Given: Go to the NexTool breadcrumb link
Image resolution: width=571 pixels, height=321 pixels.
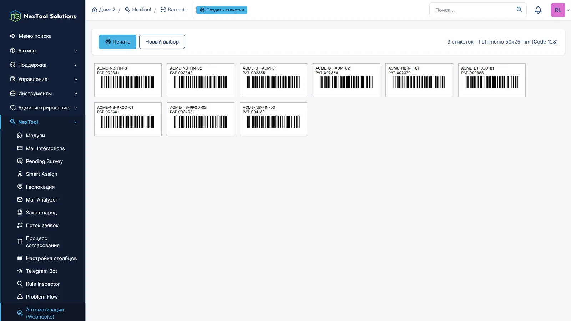Looking at the screenshot, I should [138, 10].
